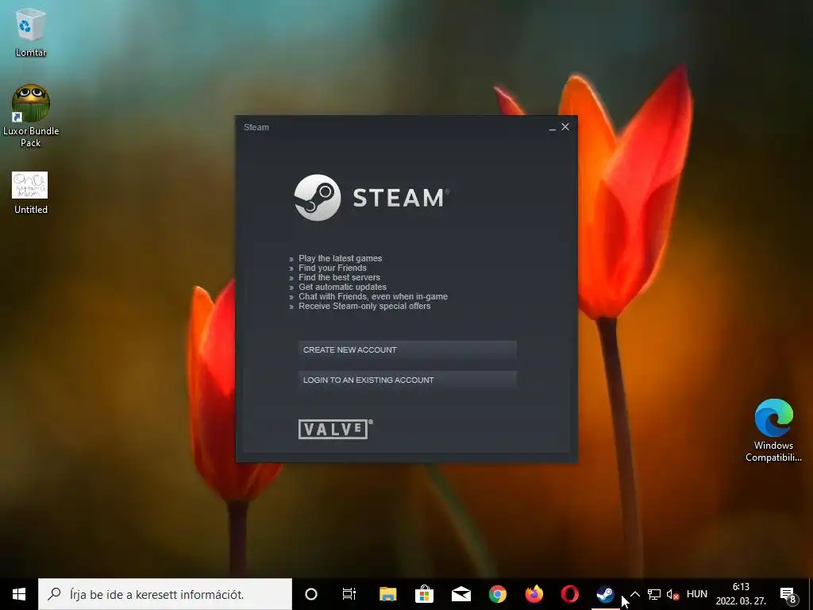The width and height of the screenshot is (813, 610).
Task: Open the Windows Start menu
Action: click(19, 594)
